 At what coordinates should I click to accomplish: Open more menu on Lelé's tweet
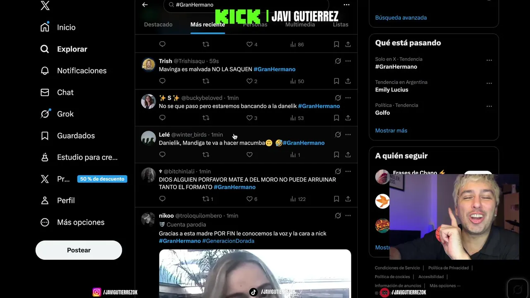click(348, 135)
